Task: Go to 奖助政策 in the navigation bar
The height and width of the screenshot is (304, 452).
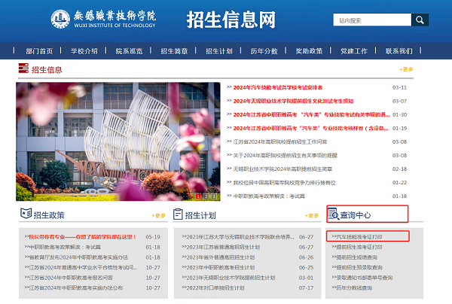Action: pyautogui.click(x=309, y=51)
